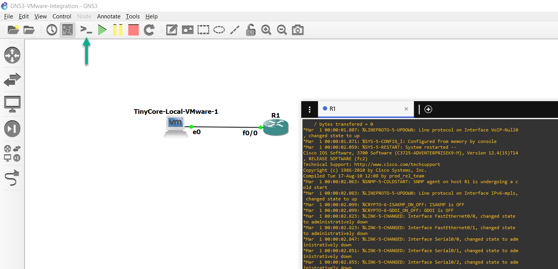Close the R1 console tab
Viewport: 558px width, 269px height.
[x=406, y=109]
